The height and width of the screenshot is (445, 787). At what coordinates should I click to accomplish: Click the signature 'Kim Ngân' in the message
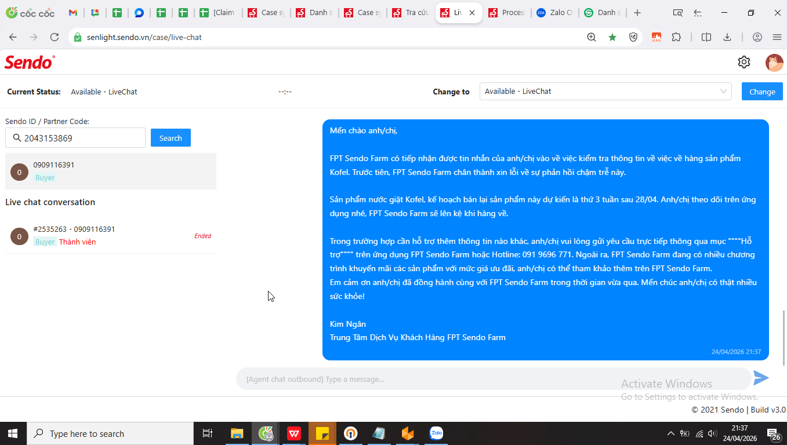[x=347, y=324]
